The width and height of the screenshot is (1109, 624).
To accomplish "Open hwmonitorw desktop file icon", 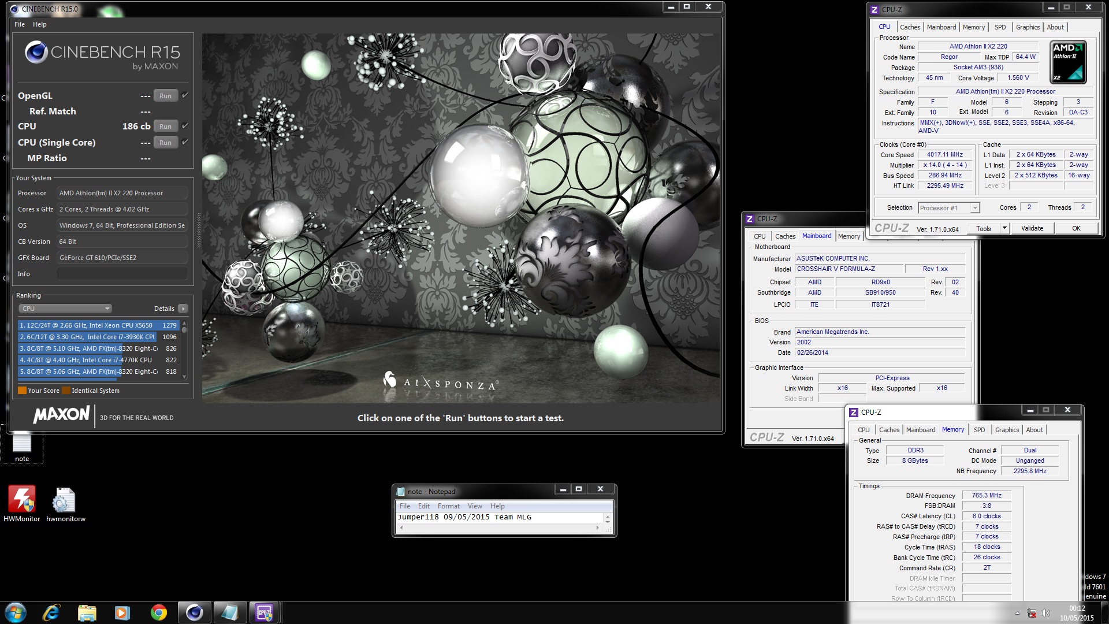I will [x=65, y=504].
